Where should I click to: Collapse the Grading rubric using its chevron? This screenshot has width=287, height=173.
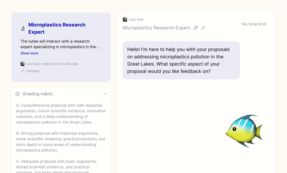point(105,94)
